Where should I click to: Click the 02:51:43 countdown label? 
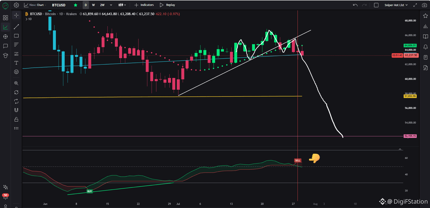point(397,55)
